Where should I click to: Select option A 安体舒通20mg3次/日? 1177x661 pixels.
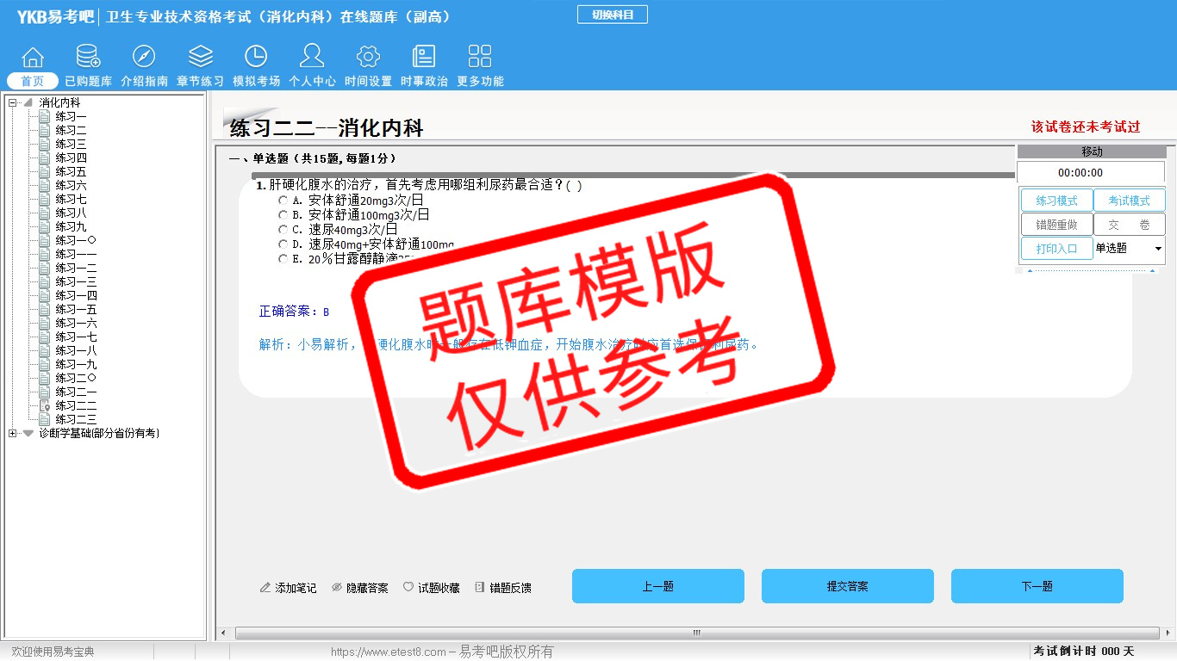tap(283, 201)
